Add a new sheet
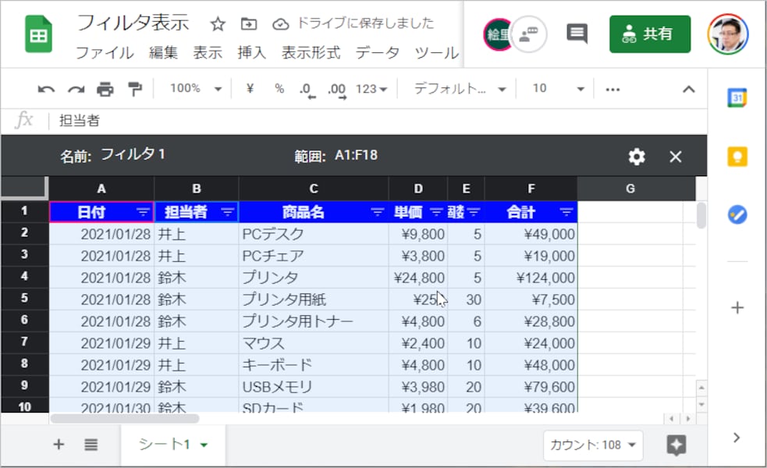Image resolution: width=767 pixels, height=468 pixels. tap(59, 444)
